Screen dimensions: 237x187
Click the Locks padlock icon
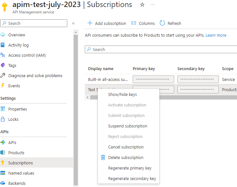[x=3, y=119]
